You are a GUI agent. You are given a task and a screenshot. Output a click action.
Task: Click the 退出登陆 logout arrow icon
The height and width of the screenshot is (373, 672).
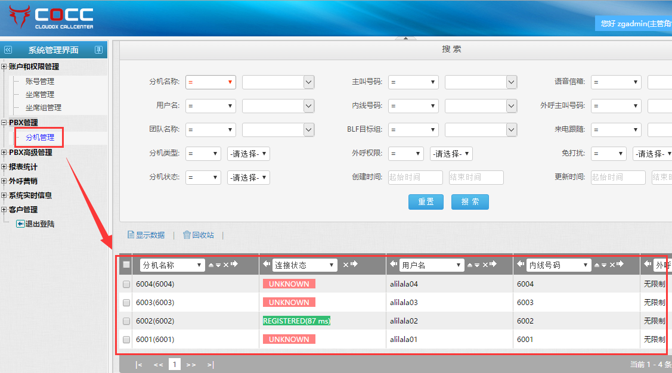(20, 224)
